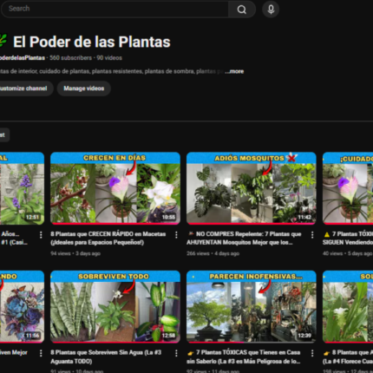This screenshot has width=373, height=373.
Task: Play the ADIÓS MOSQUITOS thumbnail video
Action: (x=252, y=188)
